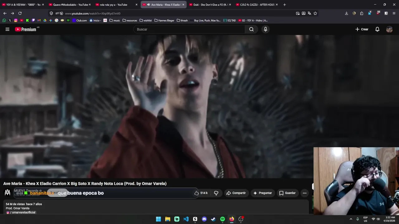Translate the page with the translate icon
Image resolution: width=399 pixels, height=224 pixels.
(x=309, y=13)
